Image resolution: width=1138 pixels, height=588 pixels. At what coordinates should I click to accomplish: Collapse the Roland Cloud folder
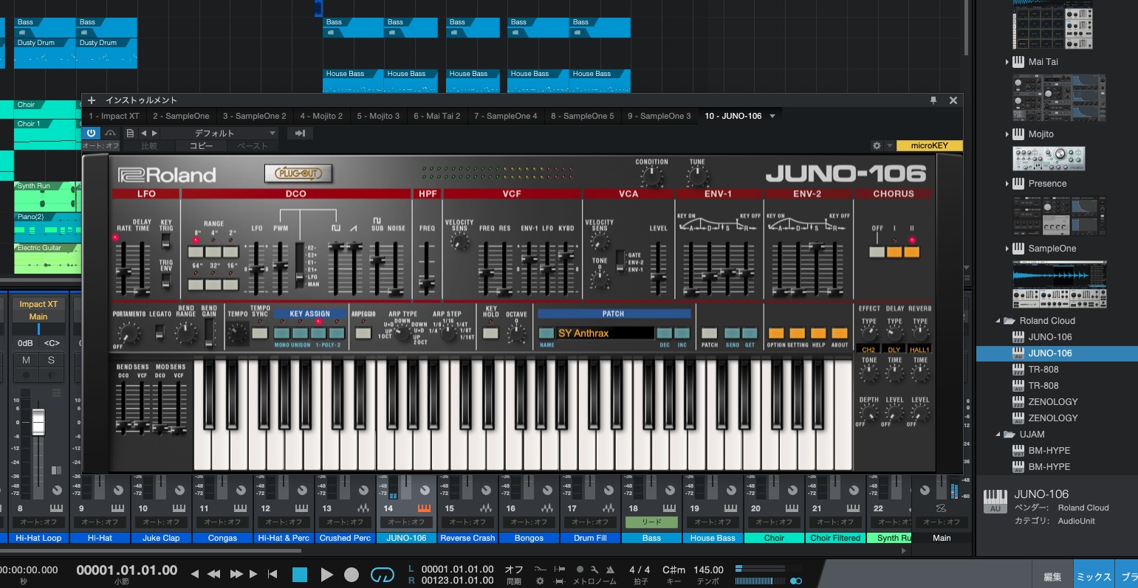coord(998,321)
